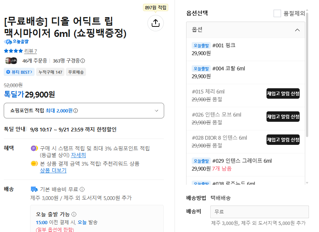Click the share upload icon button
The height and width of the screenshot is (232, 319).
click(x=156, y=23)
